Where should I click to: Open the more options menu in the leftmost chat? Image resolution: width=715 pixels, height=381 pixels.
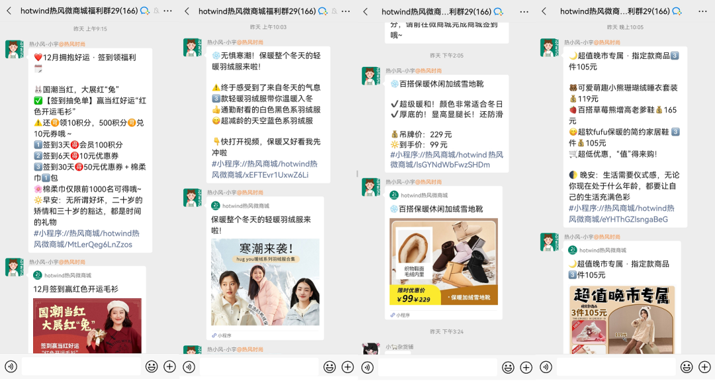coord(167,11)
